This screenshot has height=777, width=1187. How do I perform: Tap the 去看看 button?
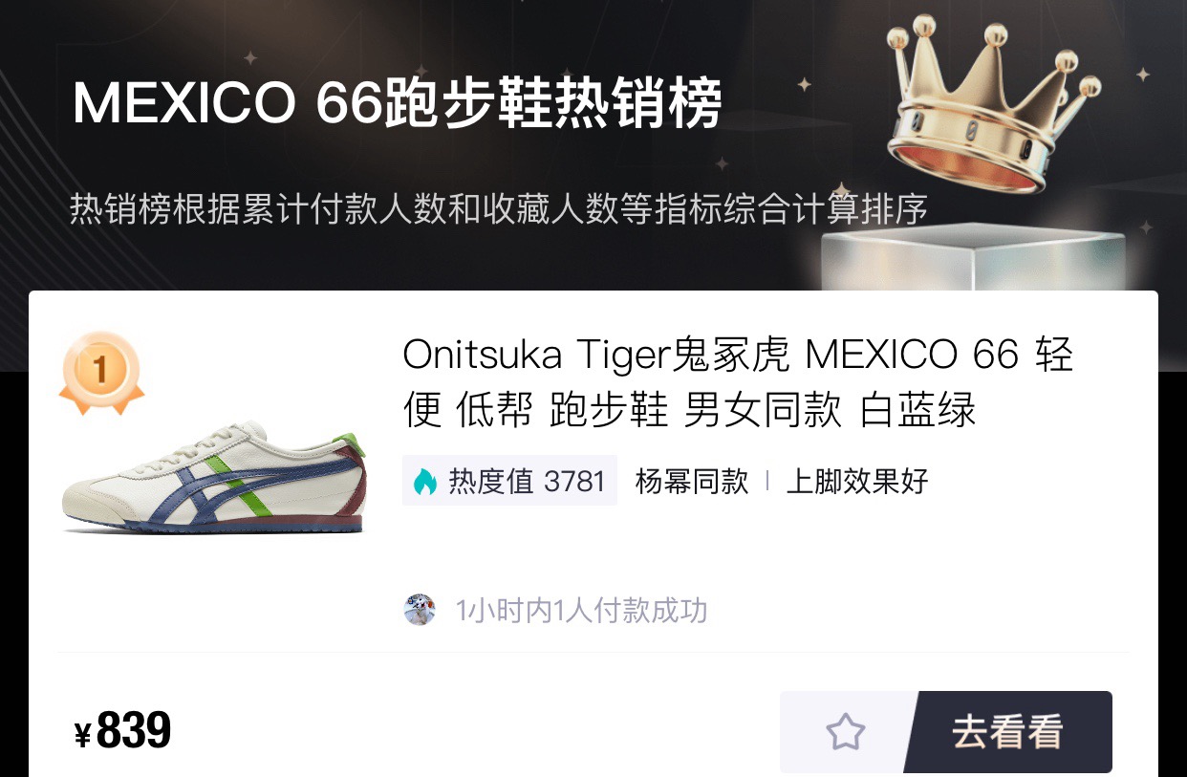pos(1007,732)
